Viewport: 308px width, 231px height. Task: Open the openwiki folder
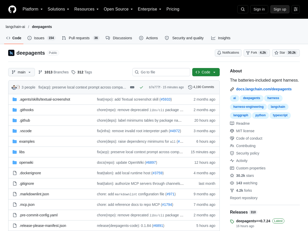(x=26, y=162)
